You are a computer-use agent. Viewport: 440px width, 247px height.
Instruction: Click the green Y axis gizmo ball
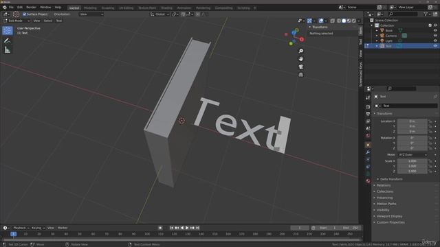point(291,43)
